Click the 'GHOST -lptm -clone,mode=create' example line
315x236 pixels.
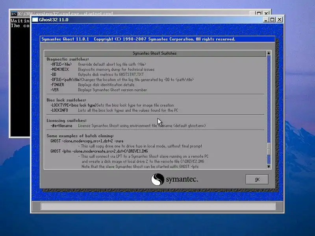[99, 151]
